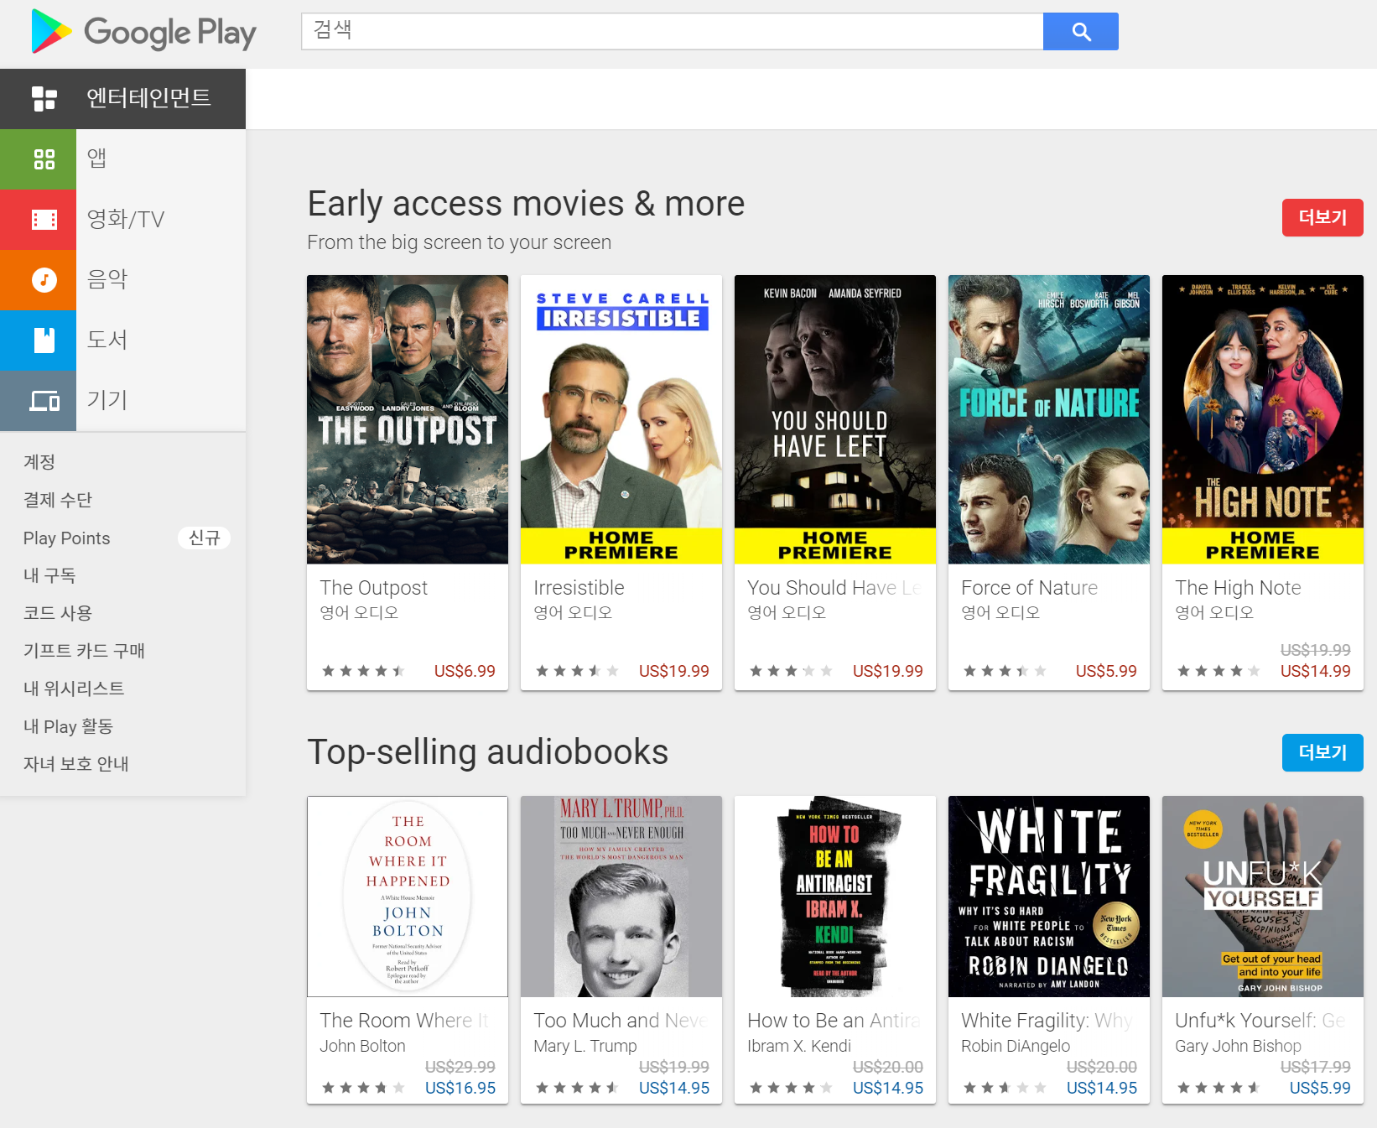This screenshot has width=1377, height=1128.
Task: Click the US$14.99 price for The High Note
Action: [x=1316, y=671]
